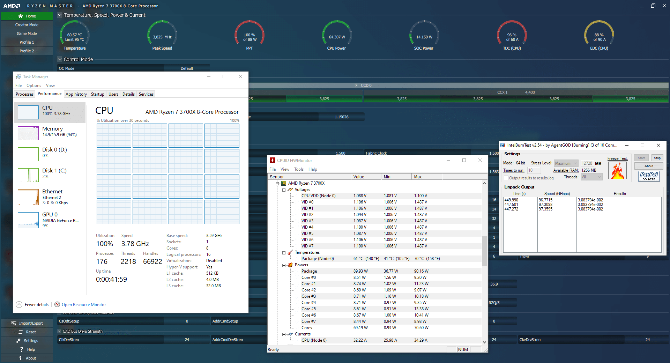Switch to the Processes tab in Task Manager
The height and width of the screenshot is (363, 670).
click(x=24, y=94)
